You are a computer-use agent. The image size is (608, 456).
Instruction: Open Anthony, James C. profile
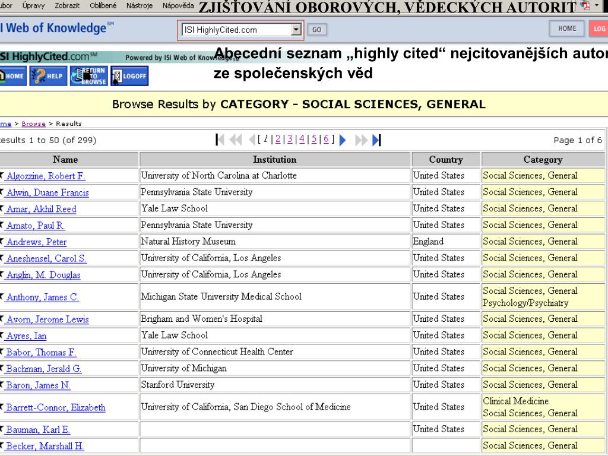(x=43, y=297)
